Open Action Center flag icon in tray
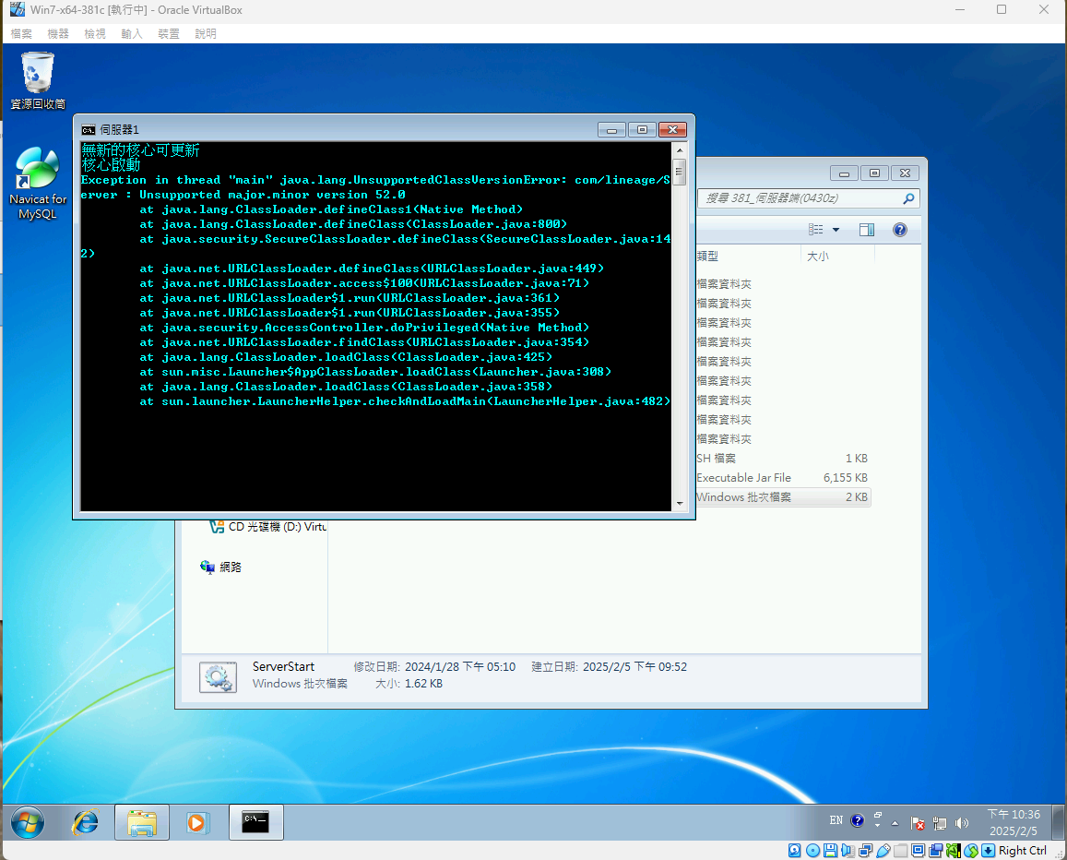This screenshot has height=860, width=1067. [x=918, y=823]
